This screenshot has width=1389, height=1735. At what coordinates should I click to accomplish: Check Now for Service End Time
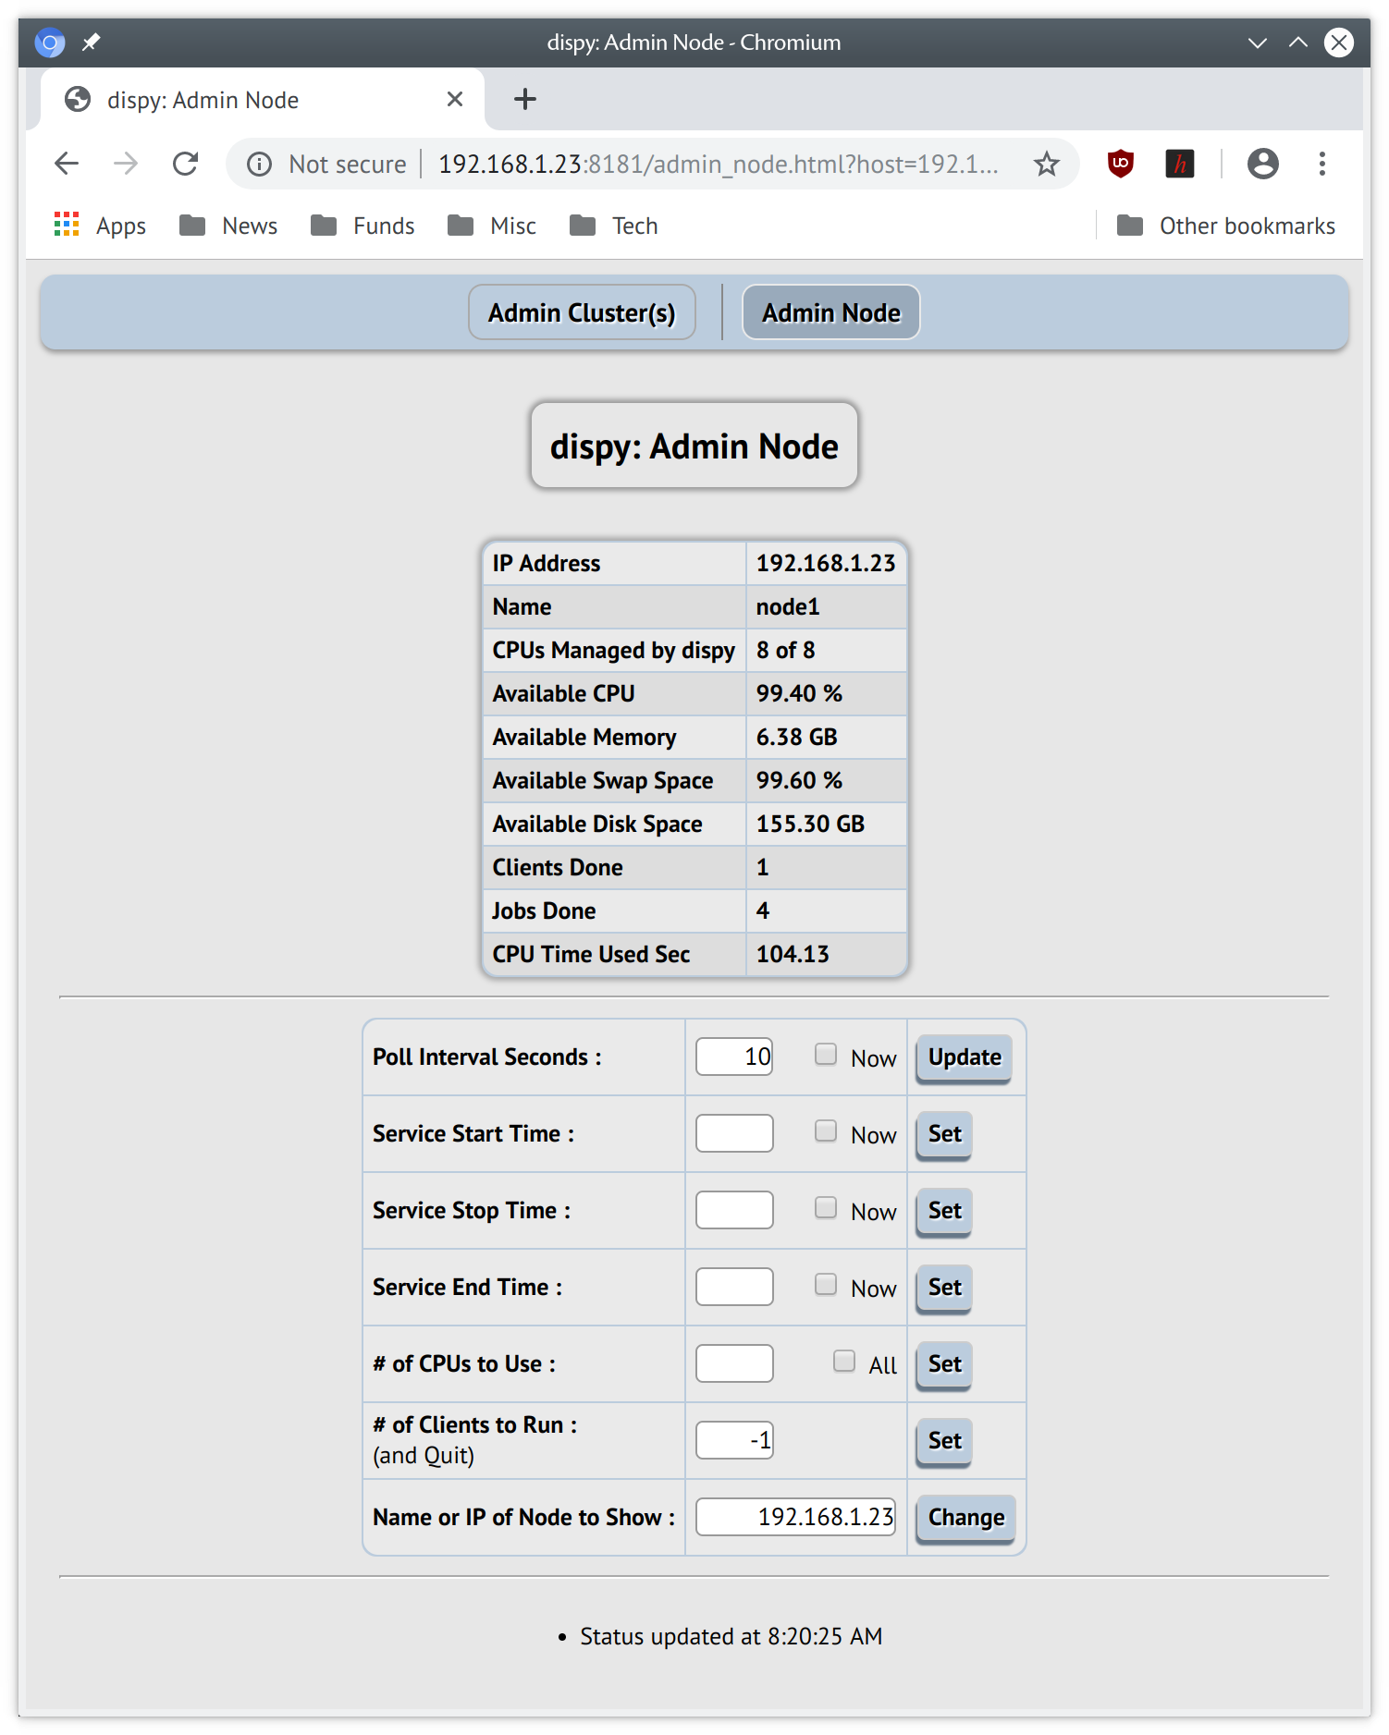point(826,1285)
